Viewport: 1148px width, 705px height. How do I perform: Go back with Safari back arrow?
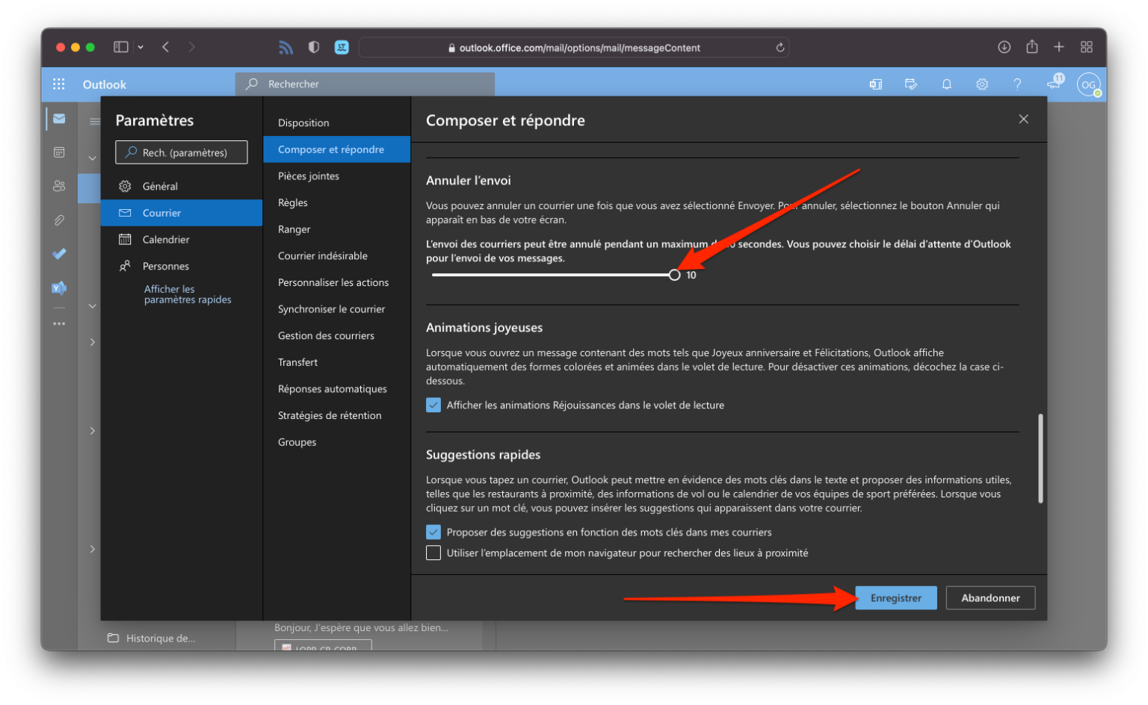click(166, 47)
